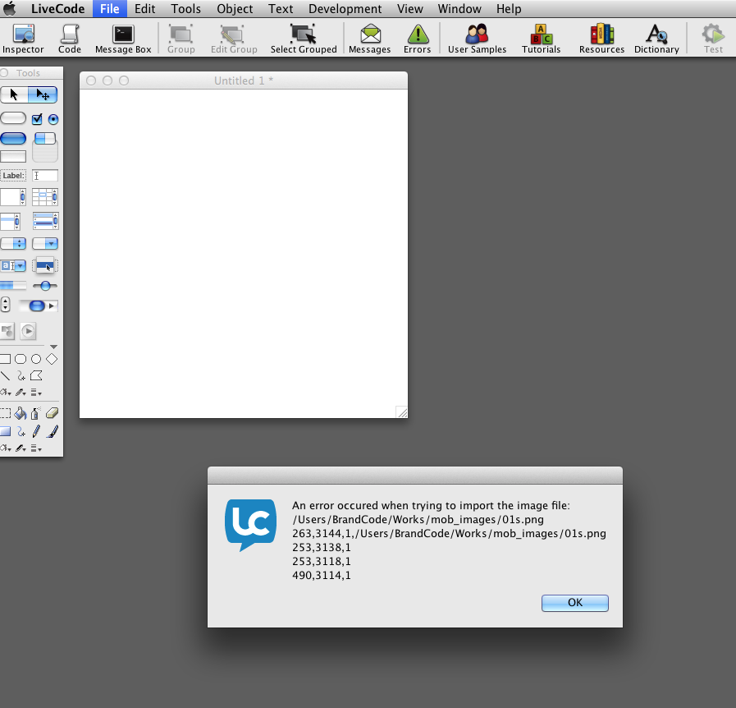
Task: Click the Test toolbar icon
Action: pos(713,39)
